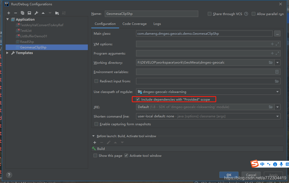Click the OK button

pos(229,175)
